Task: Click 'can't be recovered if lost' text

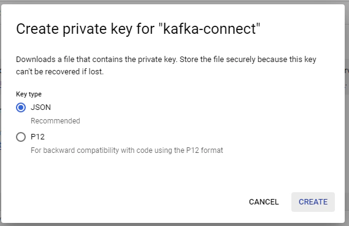Action: [x=59, y=72]
